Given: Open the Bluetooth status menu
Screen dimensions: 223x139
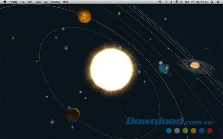Looking at the screenshot, I should pyautogui.click(x=171, y=2).
